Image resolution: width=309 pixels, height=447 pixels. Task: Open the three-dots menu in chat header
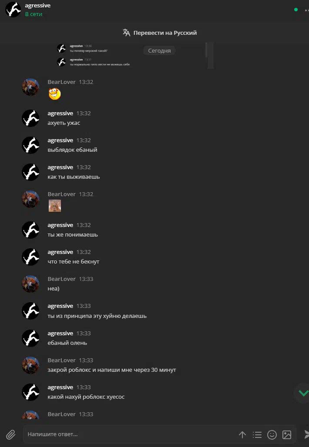coord(306,10)
